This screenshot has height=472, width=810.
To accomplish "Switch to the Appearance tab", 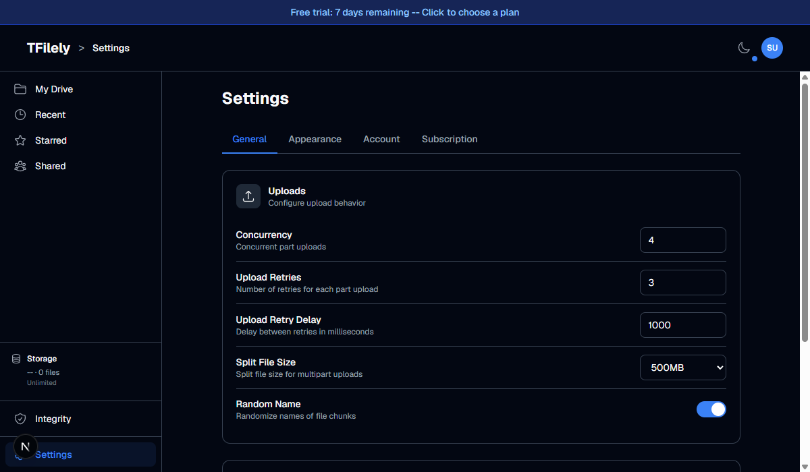I will (315, 139).
